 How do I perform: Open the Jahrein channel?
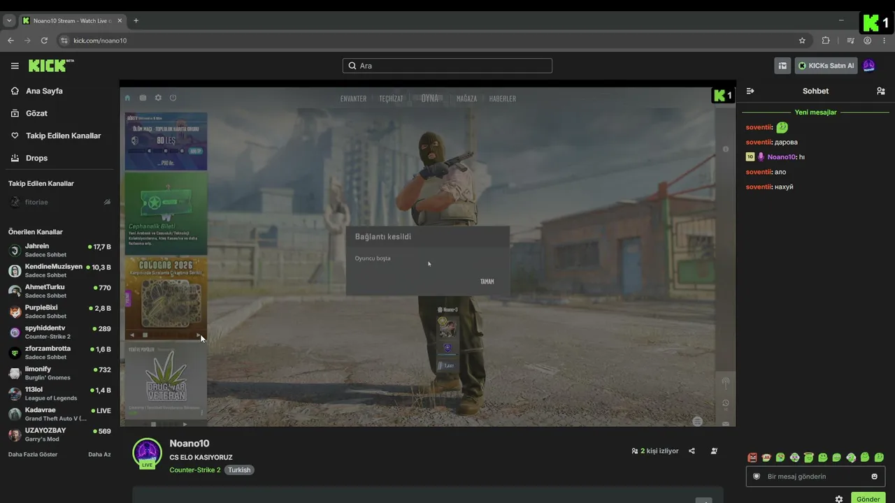[x=59, y=250]
